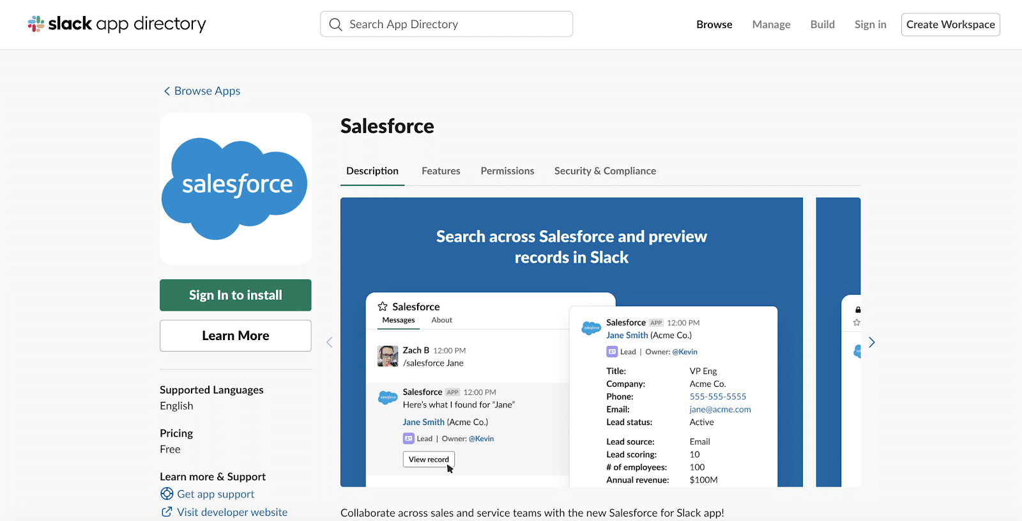Click the Salesforce cloud app logo
The image size is (1022, 521).
click(235, 189)
